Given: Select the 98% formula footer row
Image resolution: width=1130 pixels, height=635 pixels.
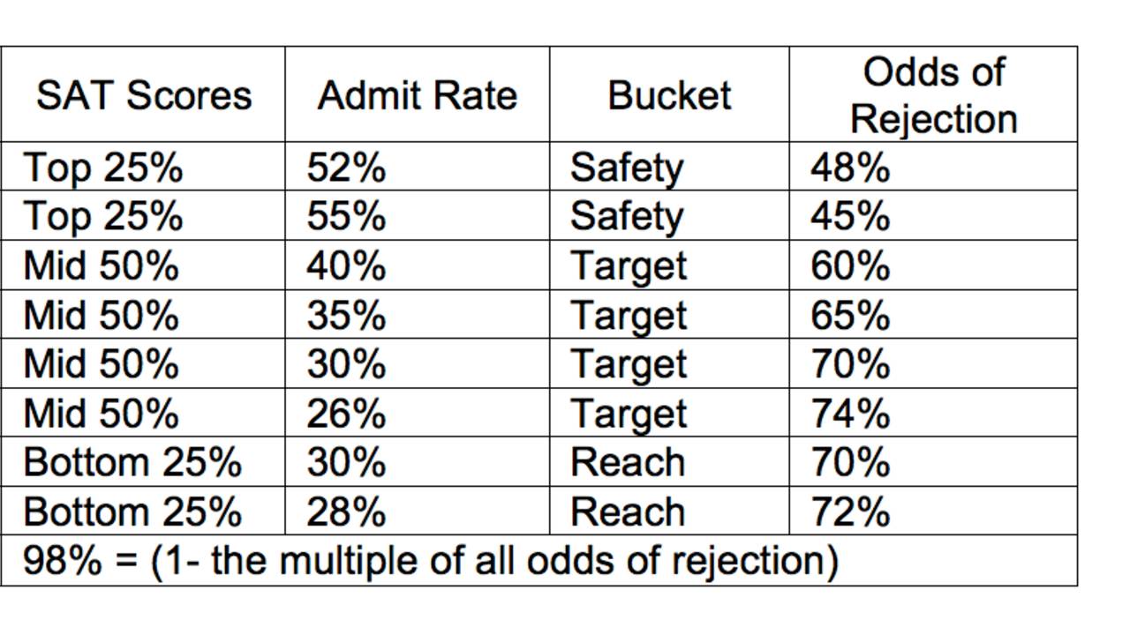Looking at the screenshot, I should tap(539, 560).
